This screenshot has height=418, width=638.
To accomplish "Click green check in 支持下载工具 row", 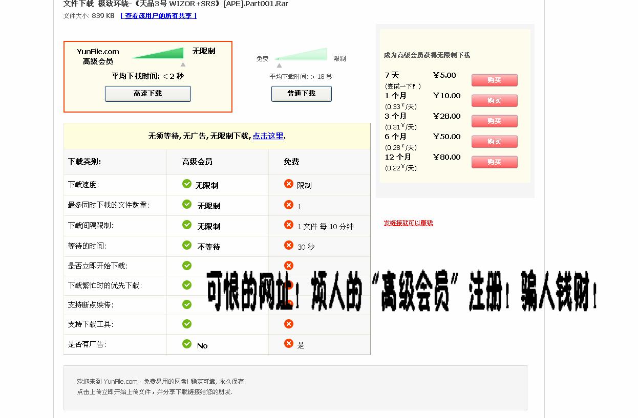I will (187, 324).
